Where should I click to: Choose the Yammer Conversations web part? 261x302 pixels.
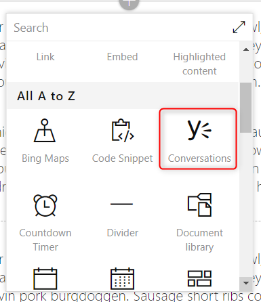[x=198, y=139]
